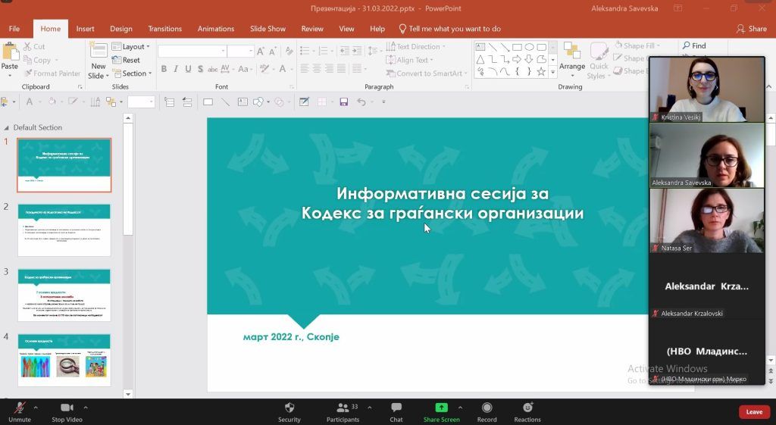This screenshot has height=425, width=776.
Task: Open the font name combo box
Action: [x=192, y=51]
